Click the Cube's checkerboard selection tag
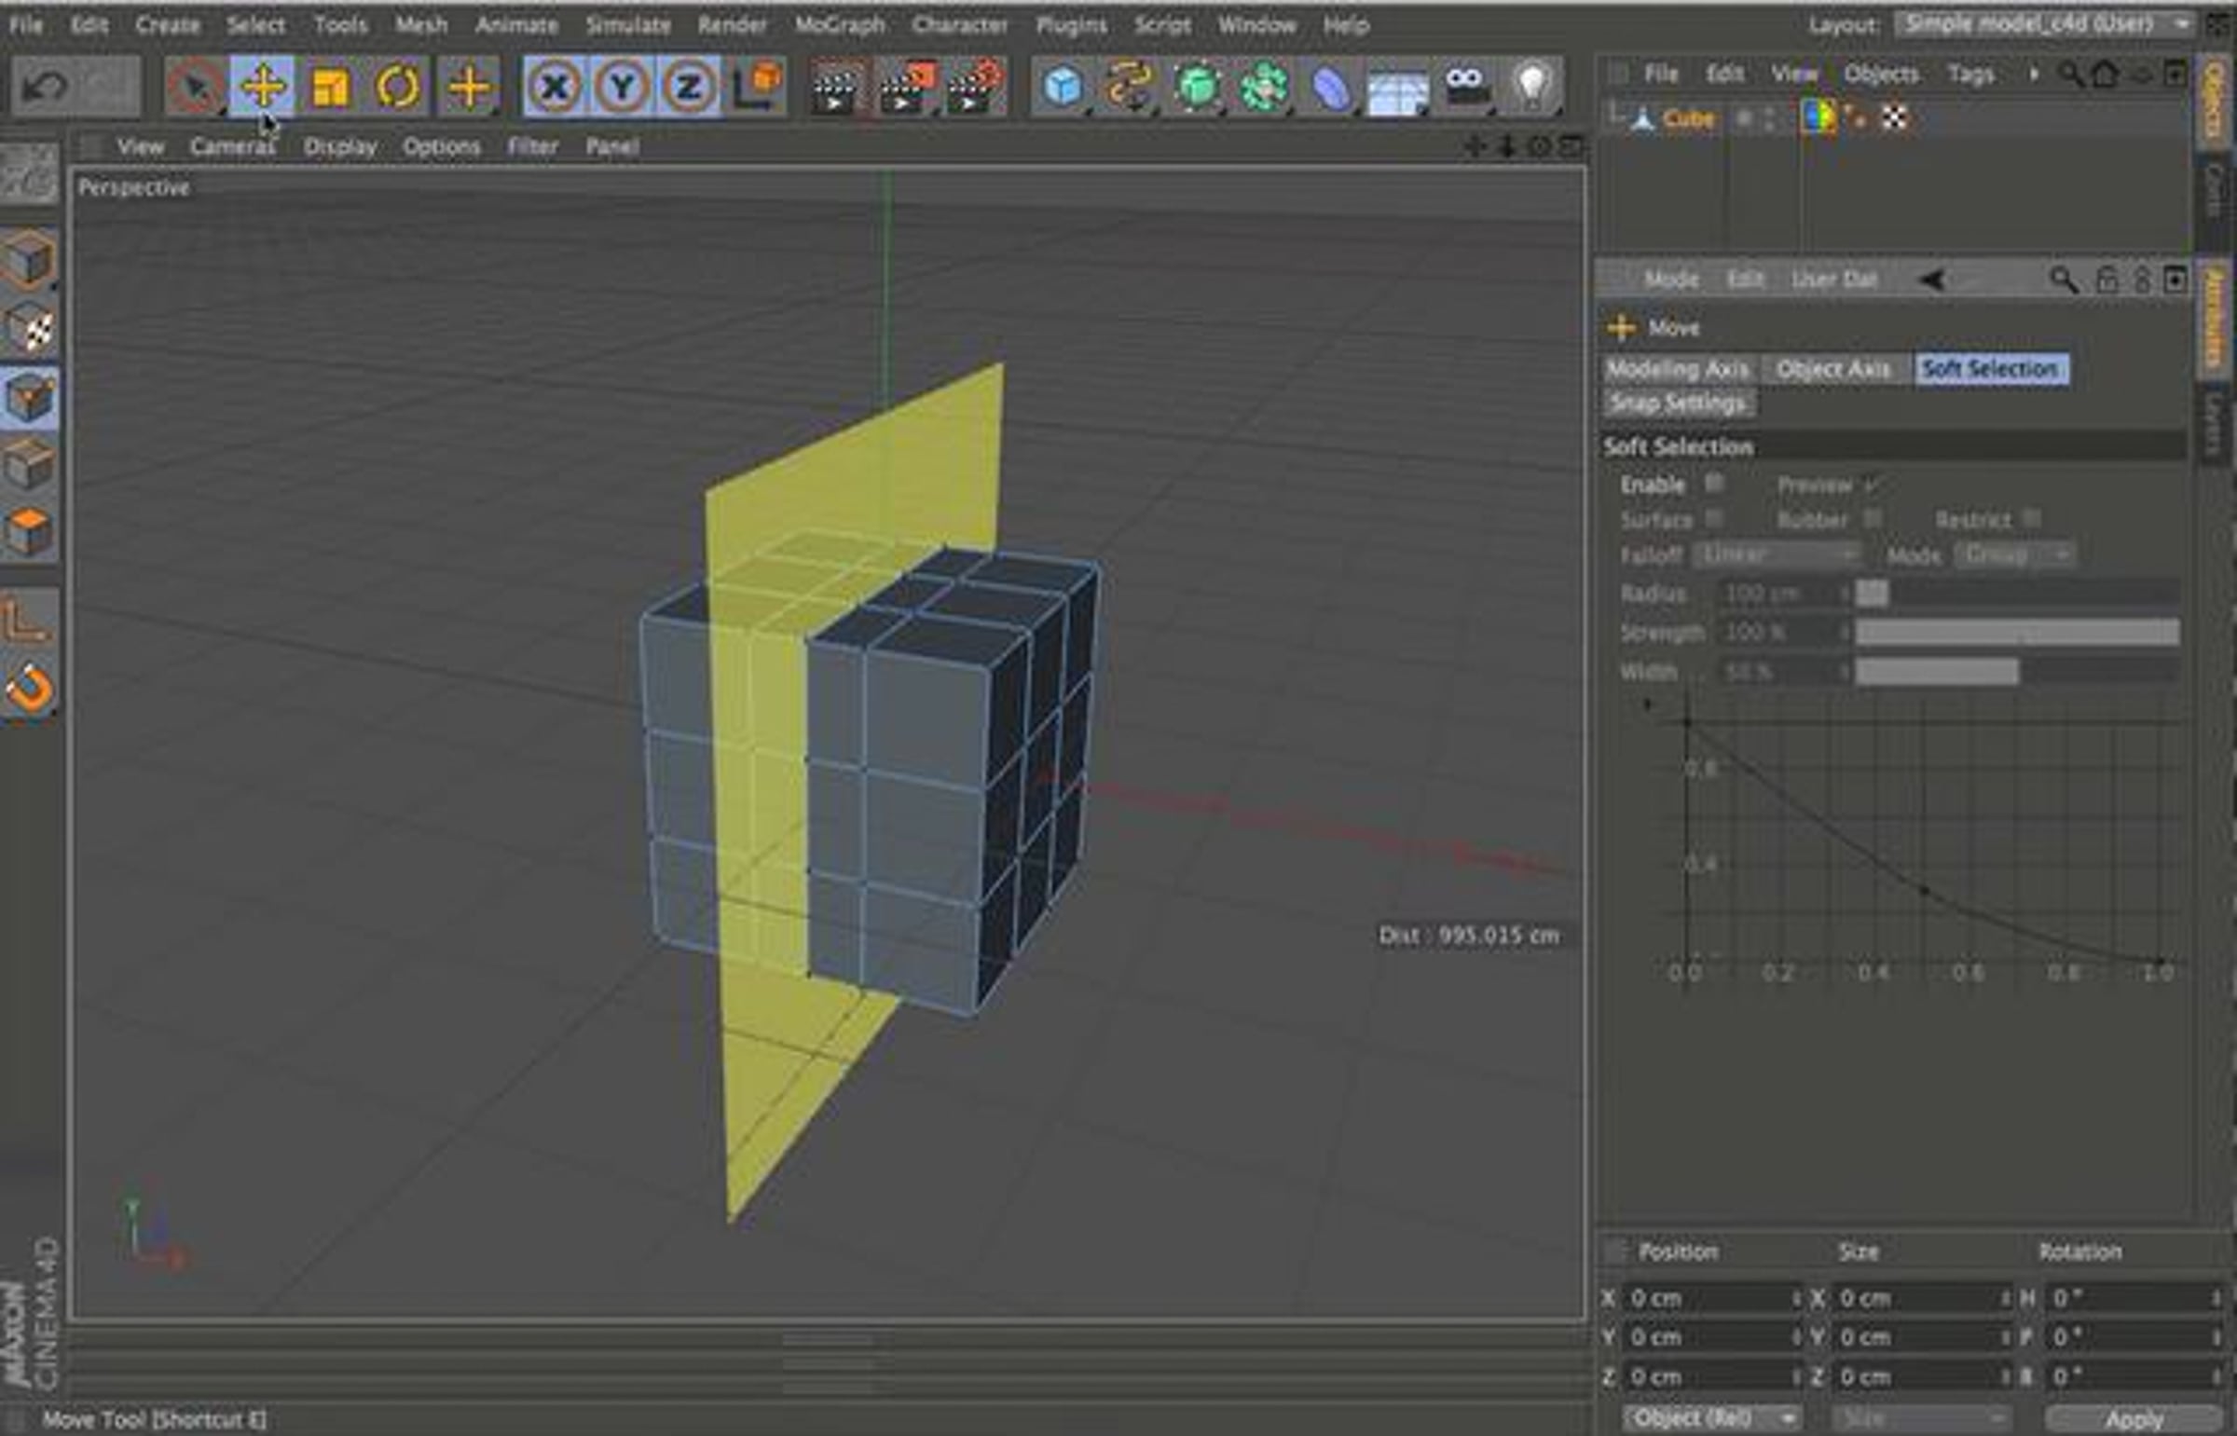Screen dimensions: 2237x1436 (x=1894, y=118)
